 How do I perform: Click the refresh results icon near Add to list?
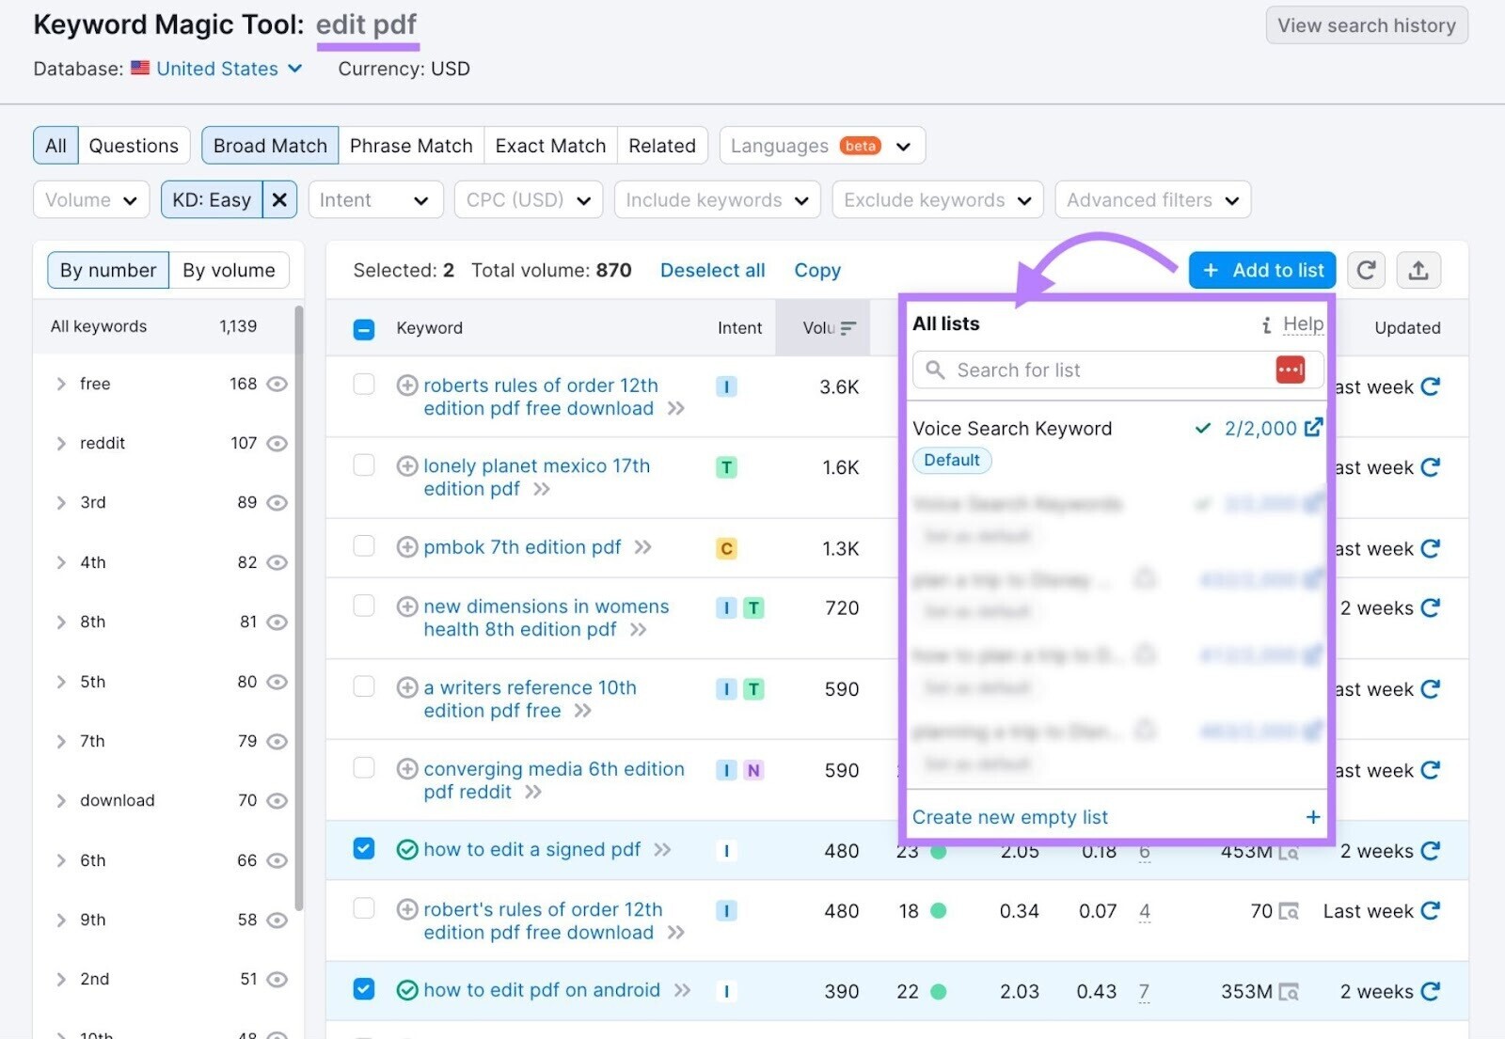point(1366,270)
